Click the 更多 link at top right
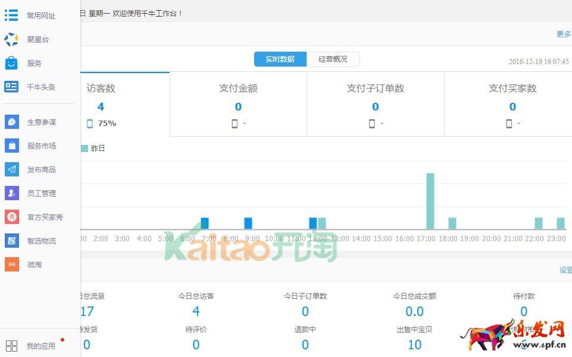 tap(563, 34)
